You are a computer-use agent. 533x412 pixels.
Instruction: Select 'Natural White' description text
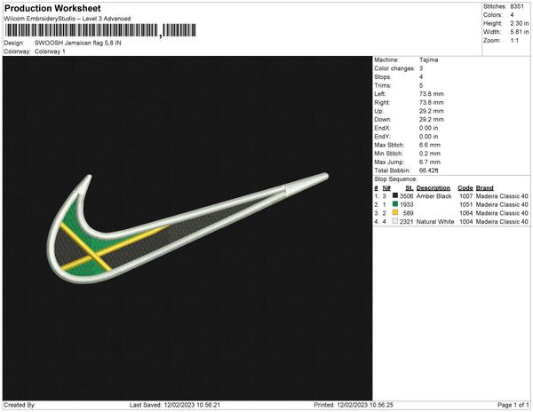[x=435, y=221]
